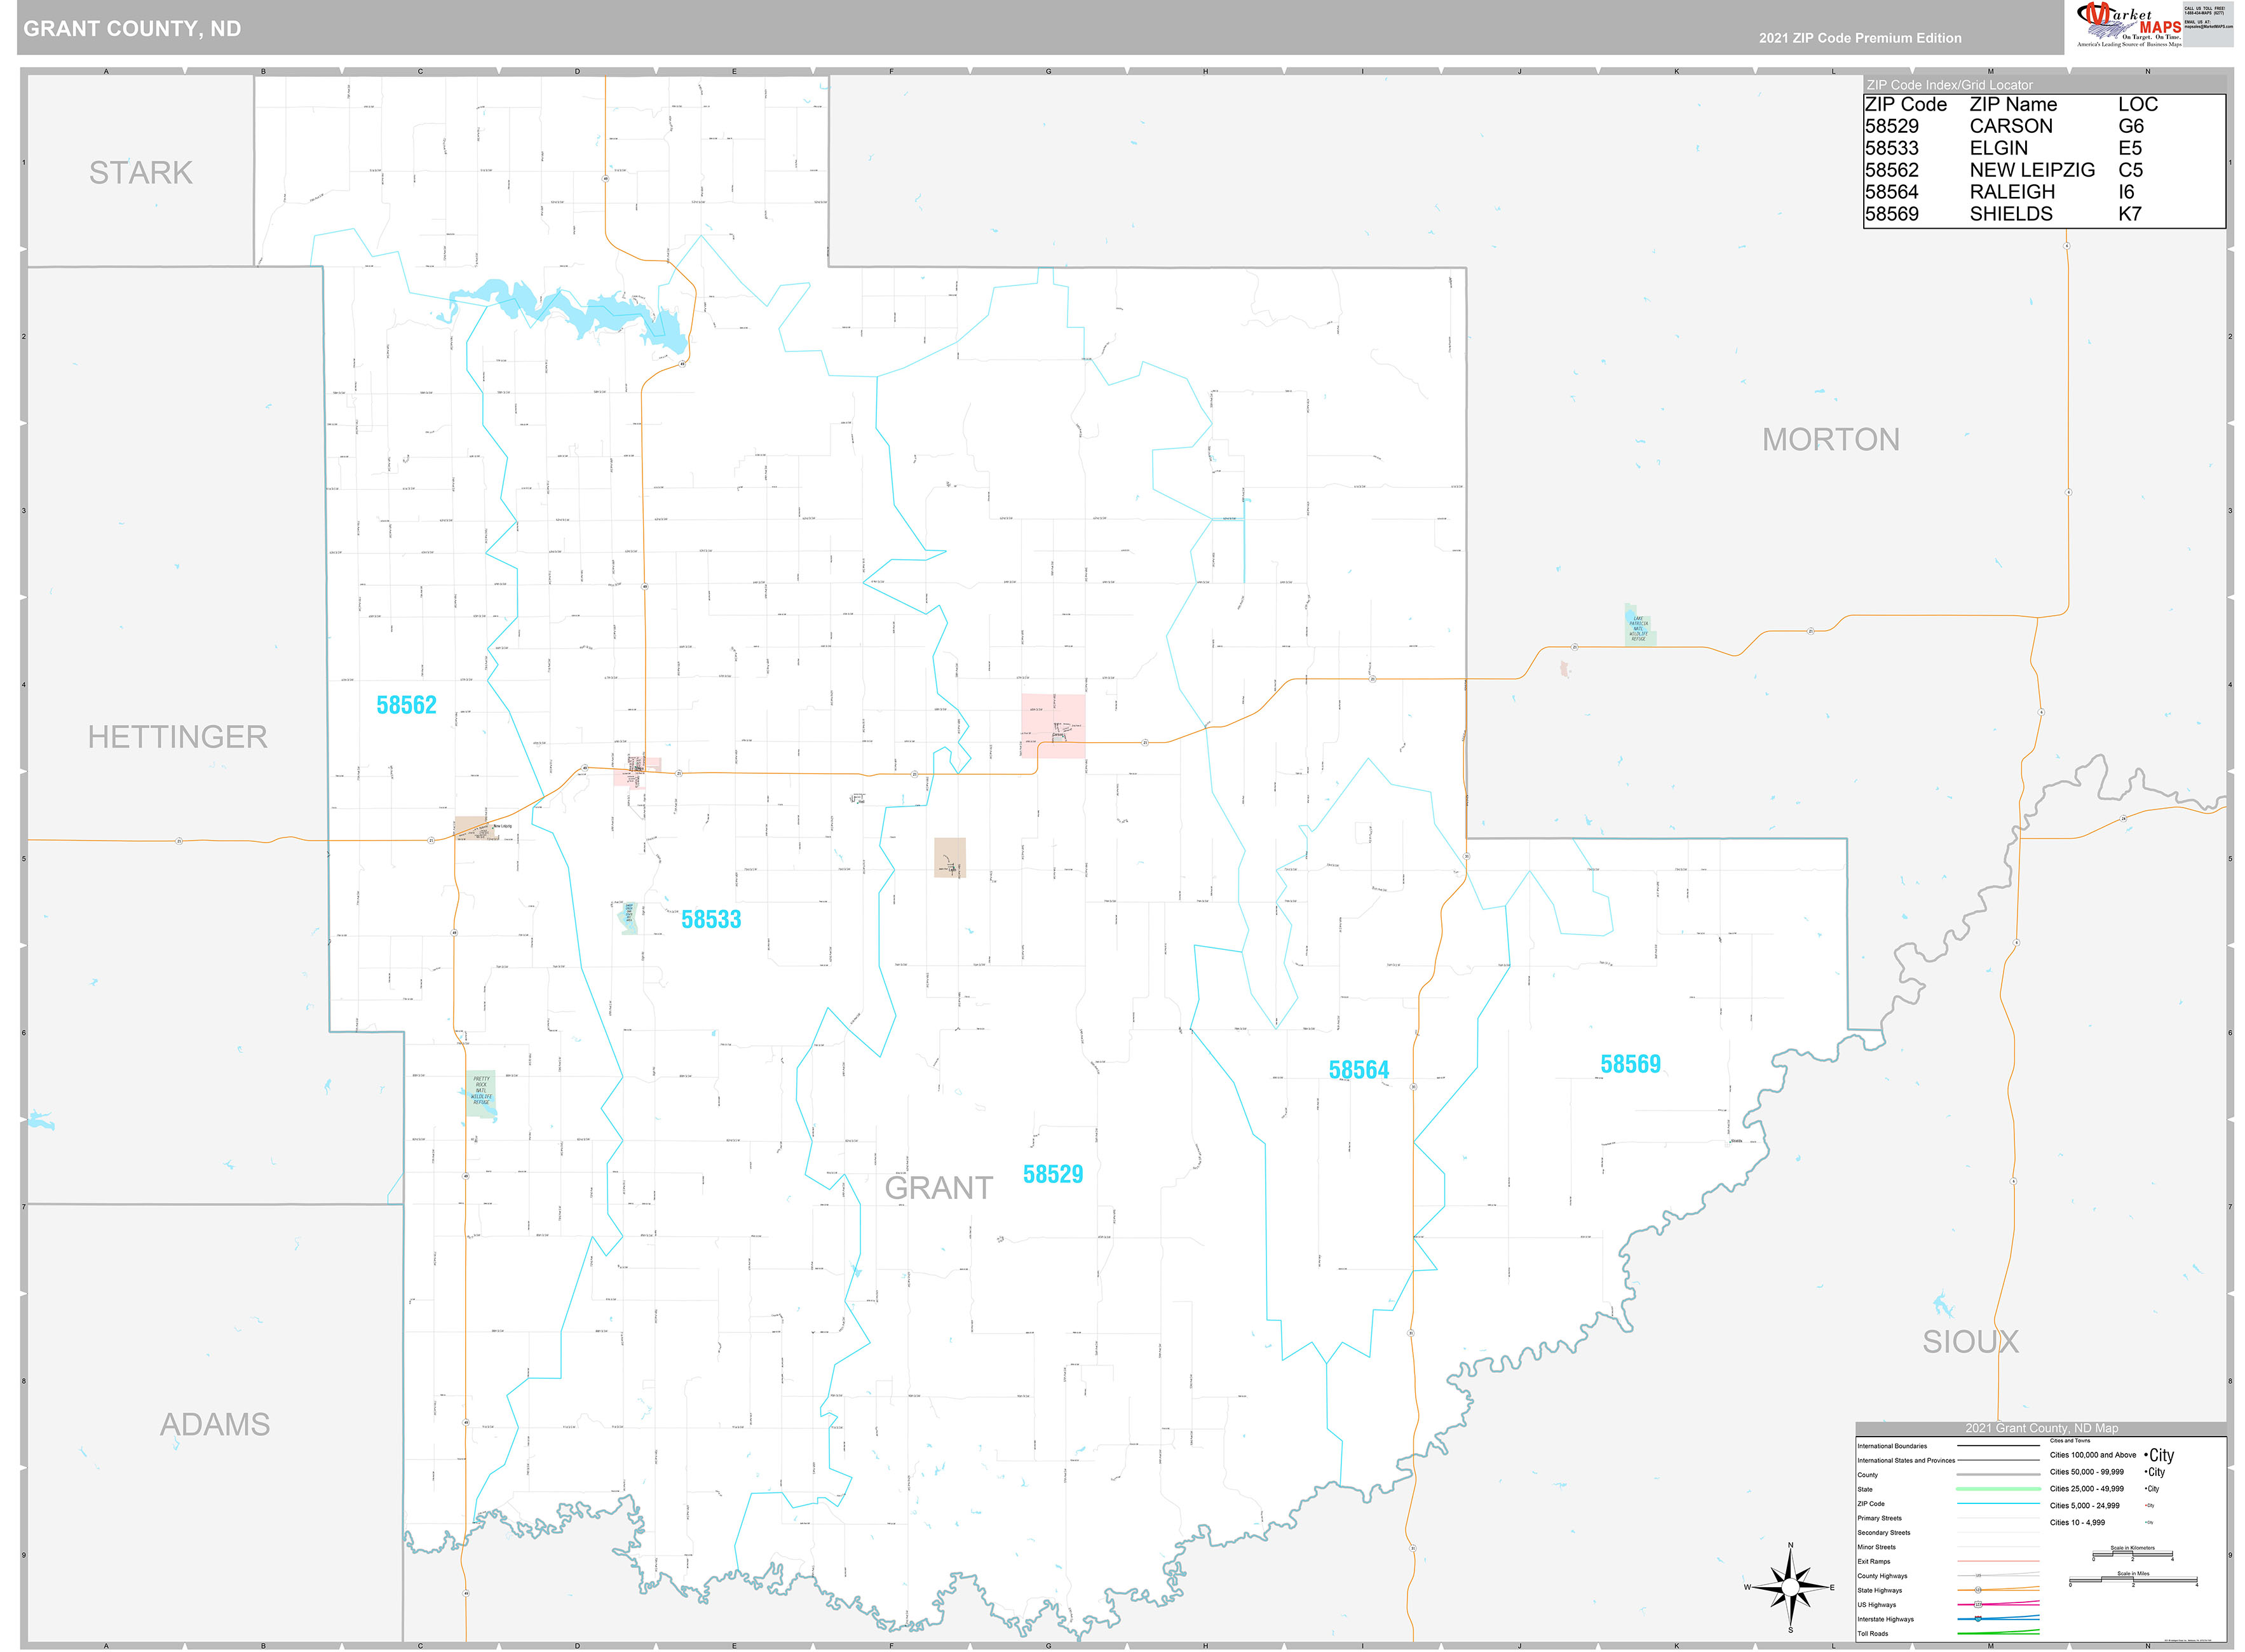This screenshot has height=1652, width=2245.
Task: Click the 58562 ZIP label on map
Action: (406, 705)
